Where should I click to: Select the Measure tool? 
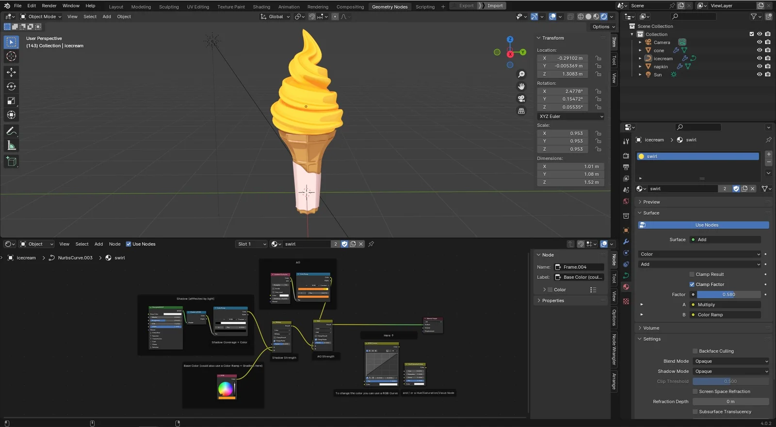[11, 146]
